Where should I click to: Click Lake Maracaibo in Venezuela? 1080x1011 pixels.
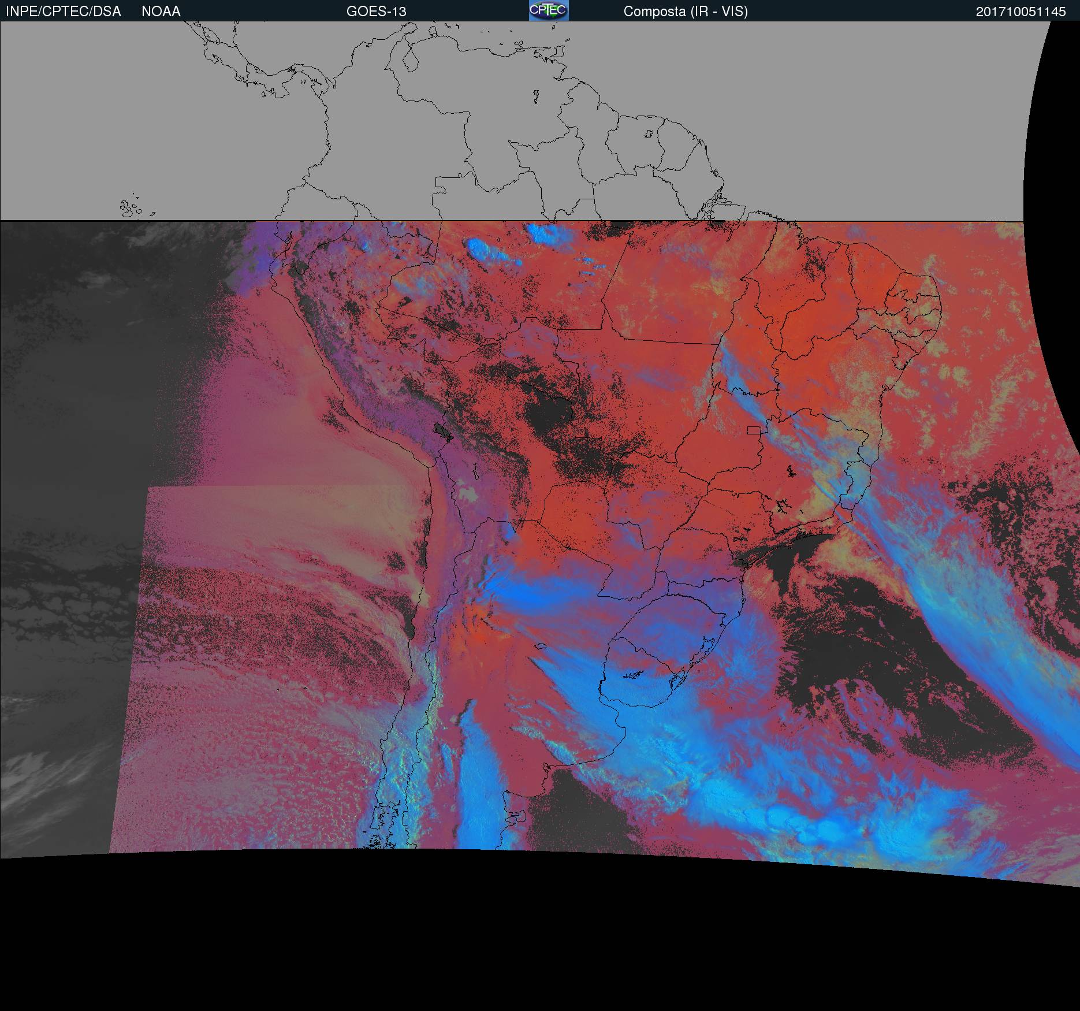click(x=409, y=61)
